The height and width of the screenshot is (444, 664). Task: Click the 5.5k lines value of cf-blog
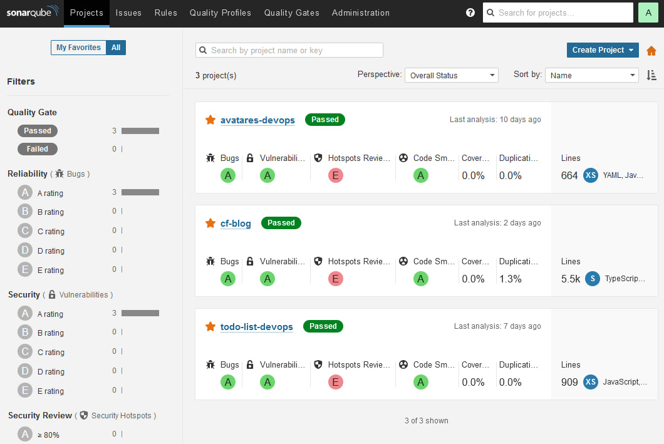[571, 279]
